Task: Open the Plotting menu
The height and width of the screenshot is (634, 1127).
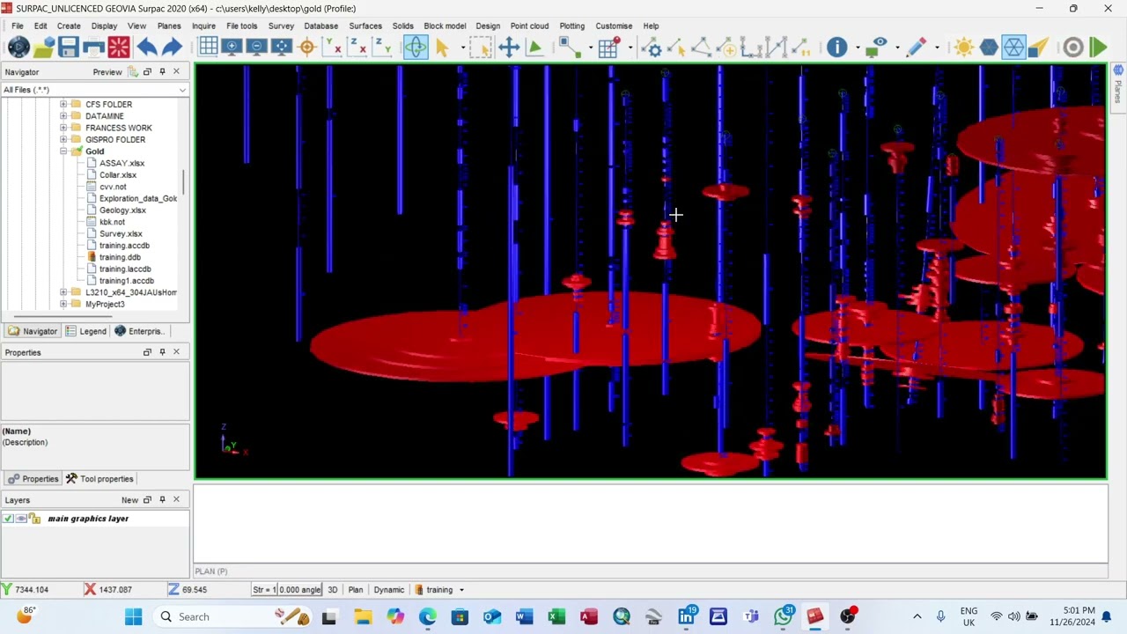Action: click(x=571, y=26)
